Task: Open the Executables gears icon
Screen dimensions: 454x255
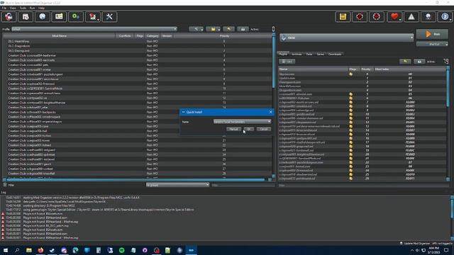Action: point(76,17)
